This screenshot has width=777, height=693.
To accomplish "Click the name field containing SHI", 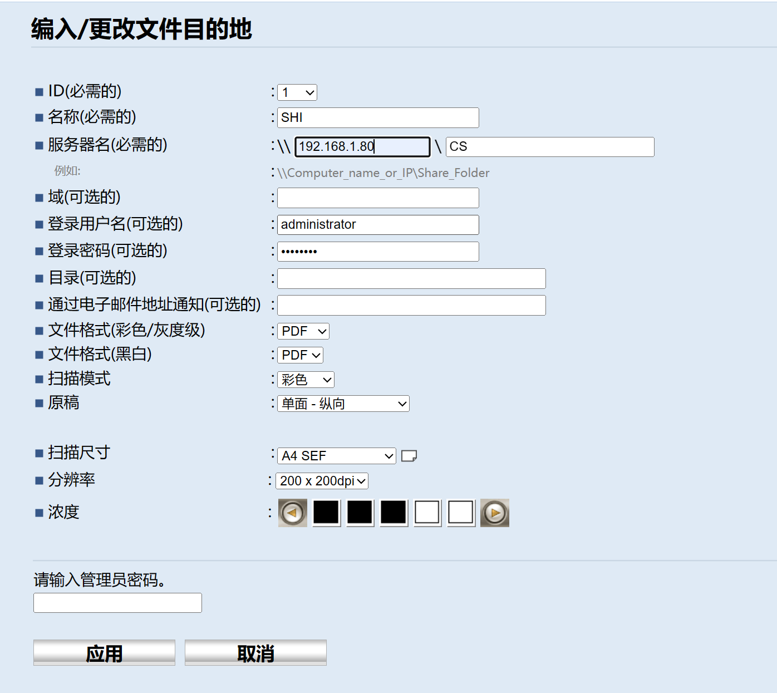I will pos(378,117).
